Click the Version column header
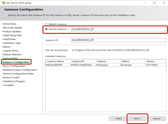Image resolution: width=168 pixels, height=124 pixels. pos(156,61)
